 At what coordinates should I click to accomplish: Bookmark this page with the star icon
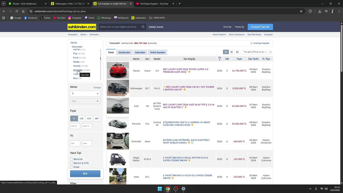tap(301, 11)
